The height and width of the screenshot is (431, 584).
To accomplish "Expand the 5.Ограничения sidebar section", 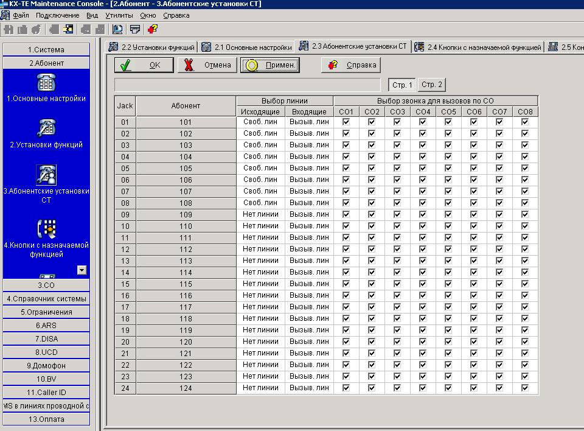I will pyautogui.click(x=46, y=312).
